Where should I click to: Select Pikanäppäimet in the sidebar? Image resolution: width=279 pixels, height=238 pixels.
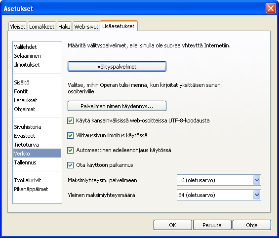[31, 189]
